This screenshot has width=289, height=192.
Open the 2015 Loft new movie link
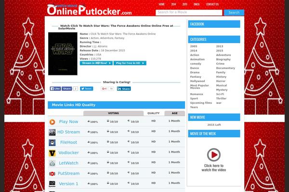click(214, 125)
